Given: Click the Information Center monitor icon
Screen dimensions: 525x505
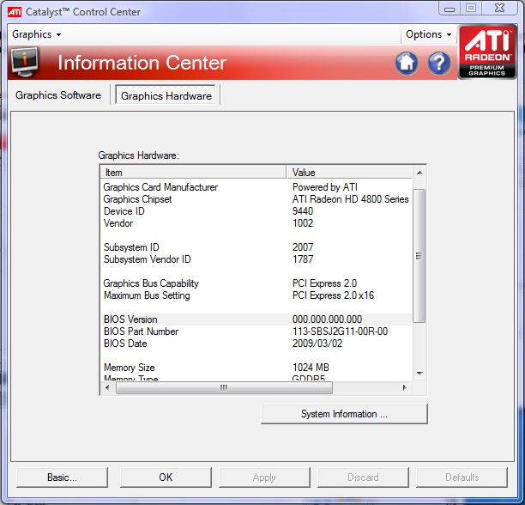Looking at the screenshot, I should 24,62.
